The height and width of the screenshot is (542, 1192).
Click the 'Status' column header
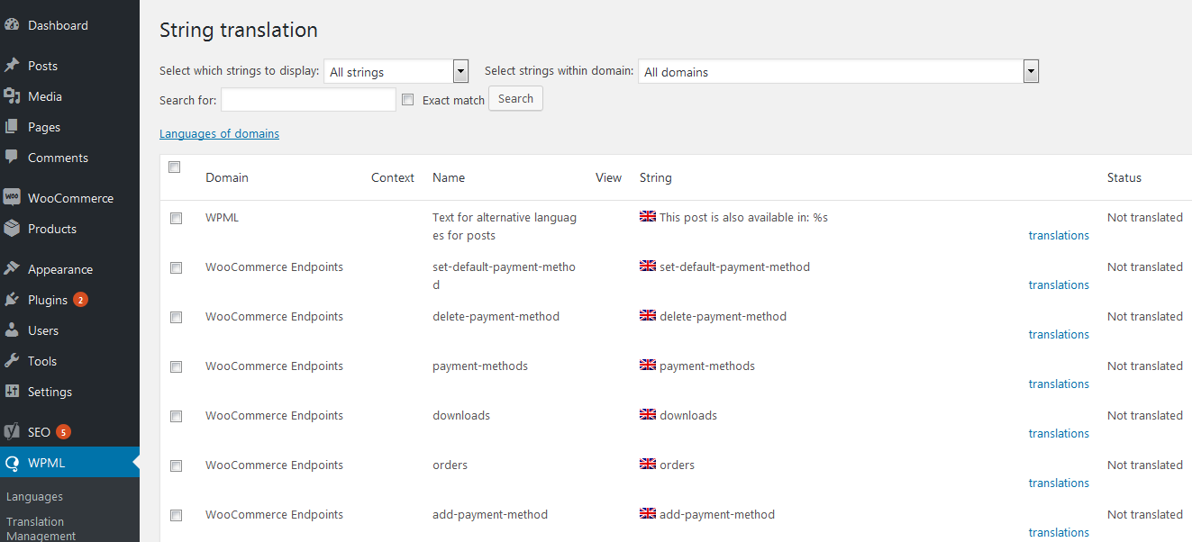pyautogui.click(x=1124, y=177)
